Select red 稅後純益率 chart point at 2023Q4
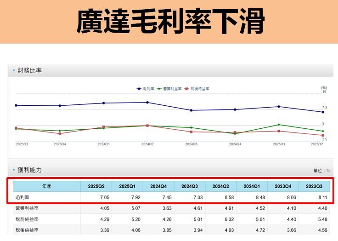This screenshot has height=241, width=338. point(60,134)
